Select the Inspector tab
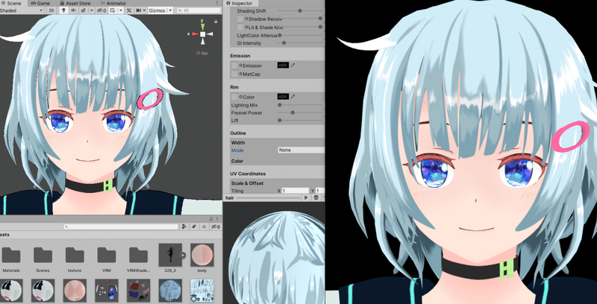This screenshot has width=597, height=304. tap(239, 3)
